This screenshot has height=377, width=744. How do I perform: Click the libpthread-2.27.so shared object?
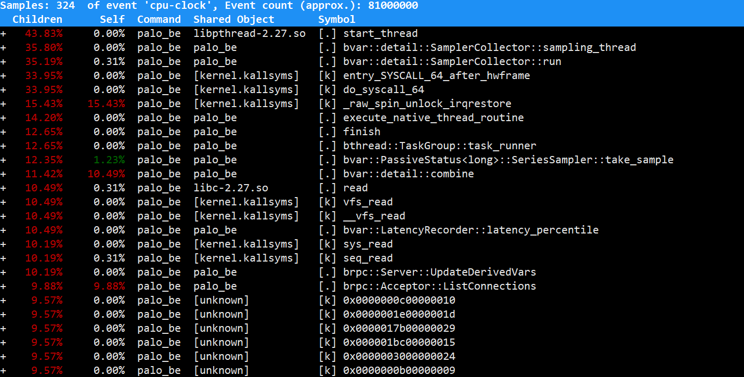(249, 33)
